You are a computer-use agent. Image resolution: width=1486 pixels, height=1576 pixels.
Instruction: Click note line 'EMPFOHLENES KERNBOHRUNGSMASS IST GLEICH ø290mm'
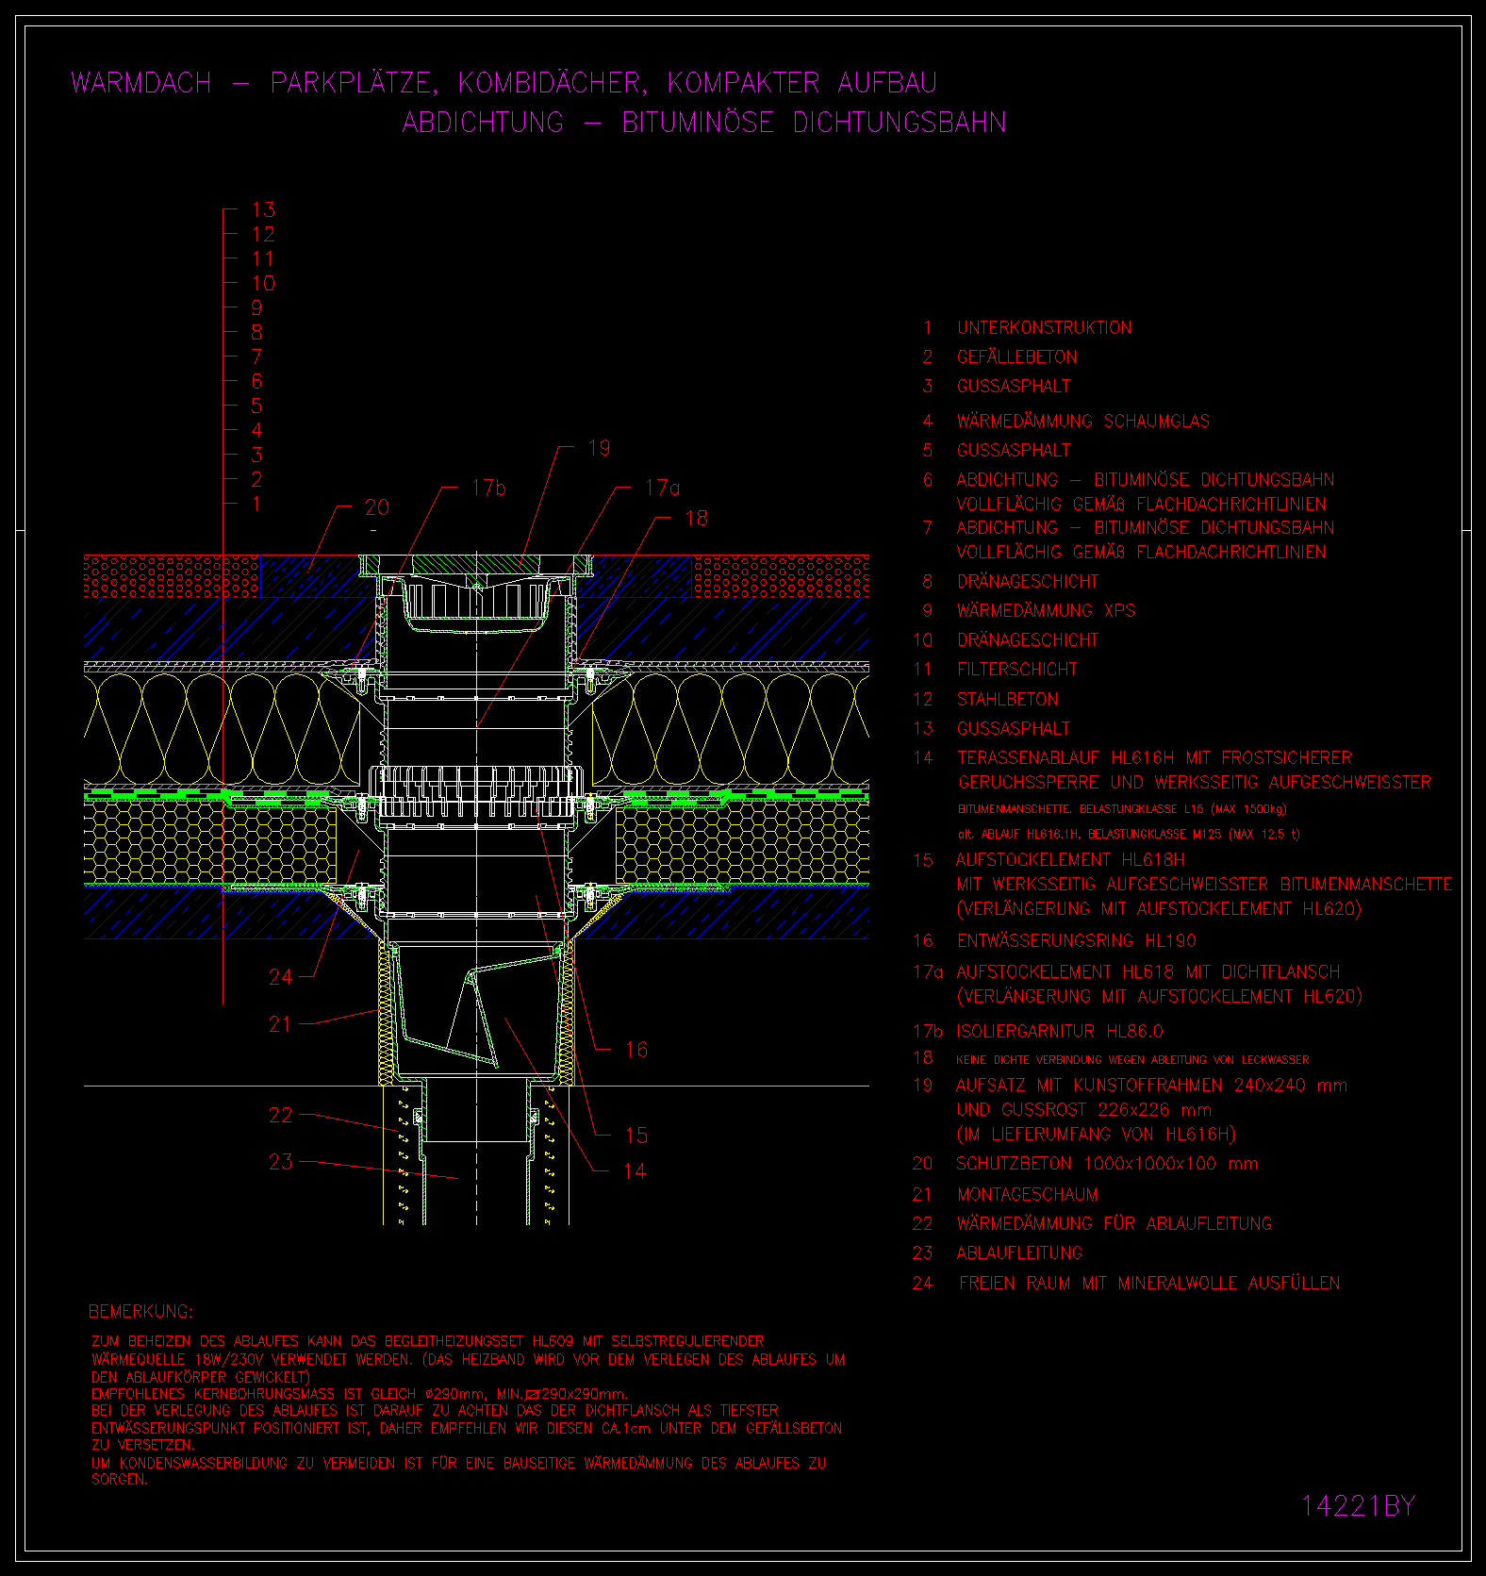[x=359, y=1394]
